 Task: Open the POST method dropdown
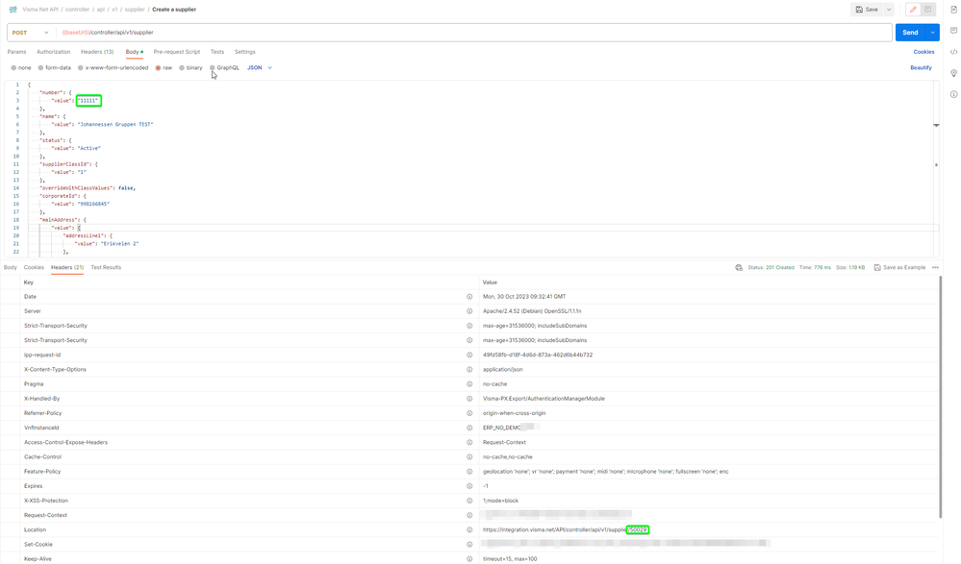[x=30, y=33]
